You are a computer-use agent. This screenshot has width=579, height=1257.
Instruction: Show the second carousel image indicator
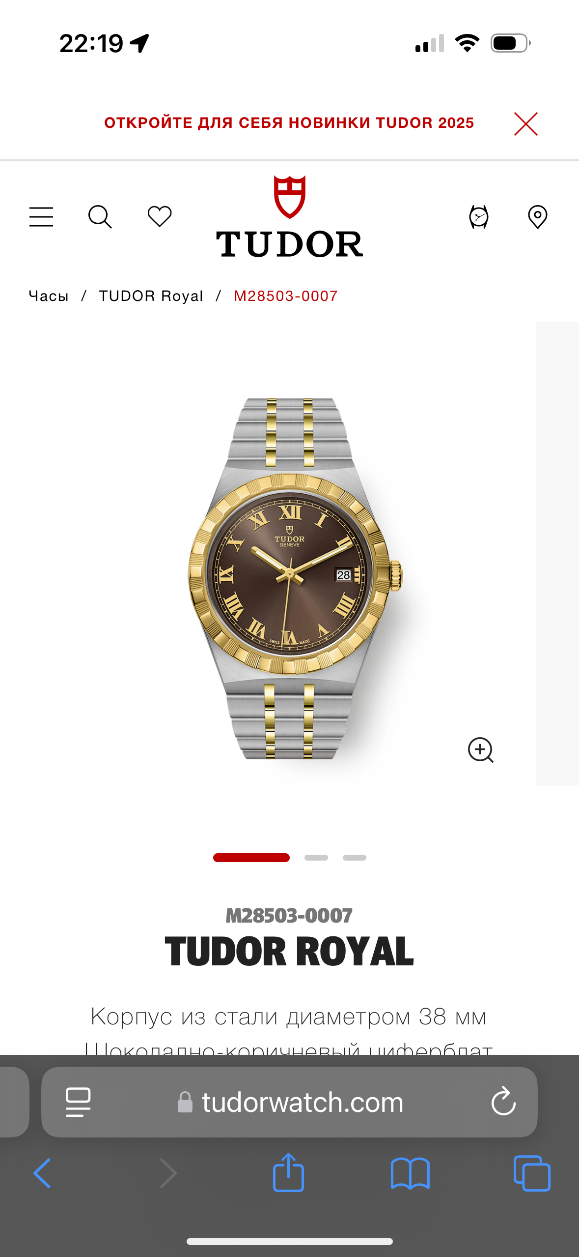[316, 858]
